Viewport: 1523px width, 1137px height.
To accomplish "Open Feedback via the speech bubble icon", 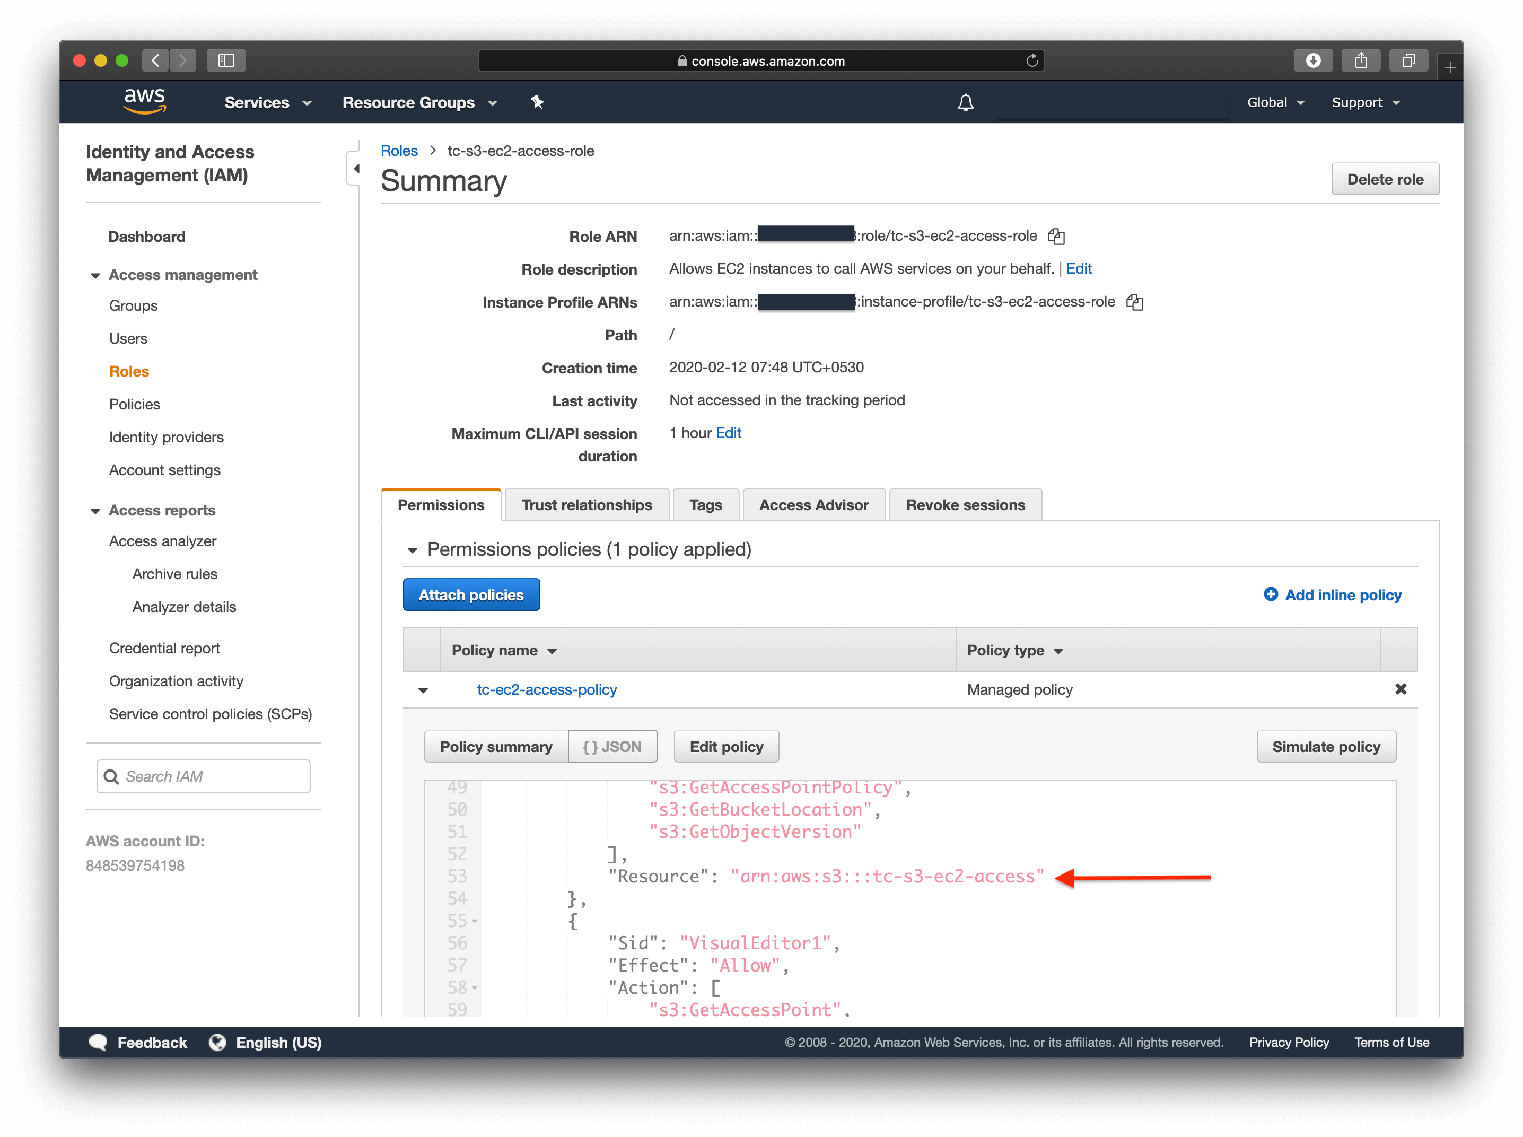I will [x=99, y=1042].
